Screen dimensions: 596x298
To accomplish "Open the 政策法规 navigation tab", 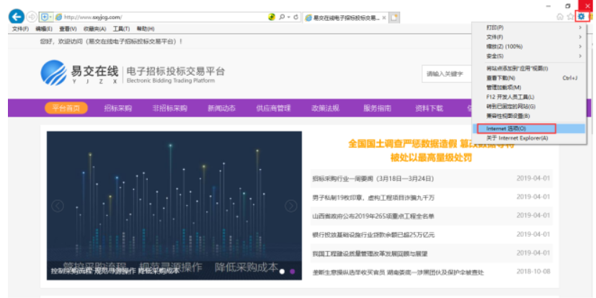I will coord(325,108).
